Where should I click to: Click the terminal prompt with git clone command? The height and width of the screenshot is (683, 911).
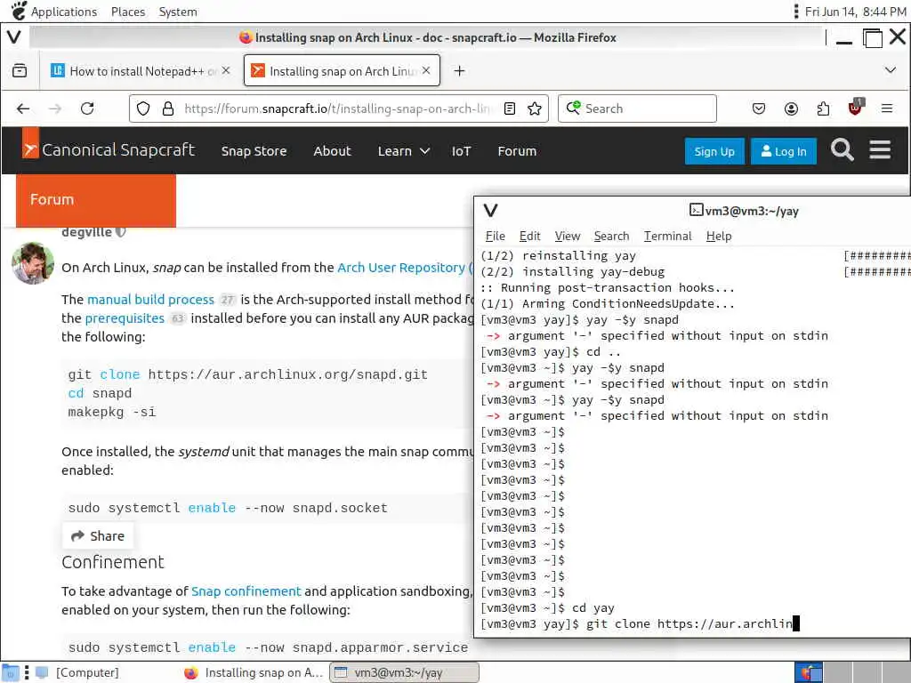(x=639, y=623)
